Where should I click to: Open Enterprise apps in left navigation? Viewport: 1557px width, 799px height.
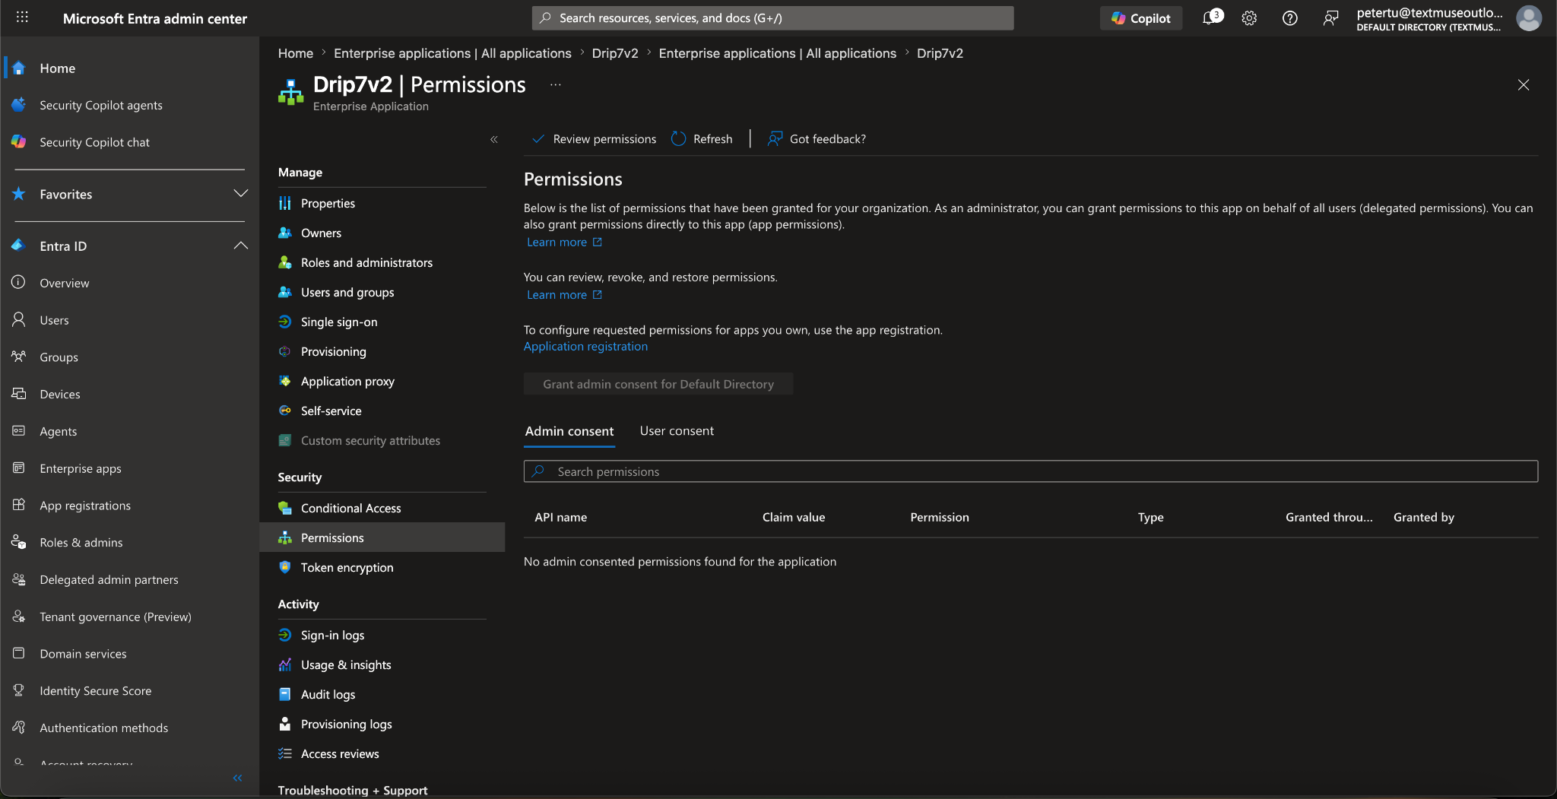pyautogui.click(x=81, y=468)
